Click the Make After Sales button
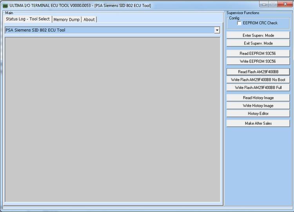Viewport: 294px width, 212px height. (258, 123)
